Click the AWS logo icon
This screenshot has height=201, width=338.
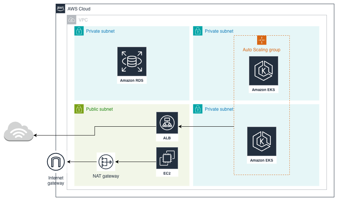point(60,9)
